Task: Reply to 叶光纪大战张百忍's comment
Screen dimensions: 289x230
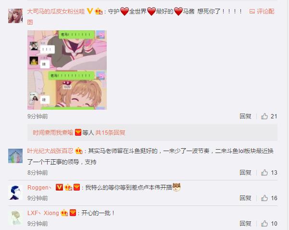Action: click(x=245, y=172)
